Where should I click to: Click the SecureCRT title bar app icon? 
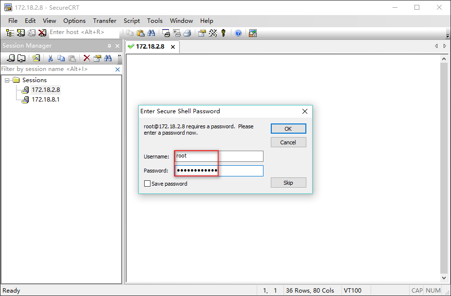[x=8, y=7]
